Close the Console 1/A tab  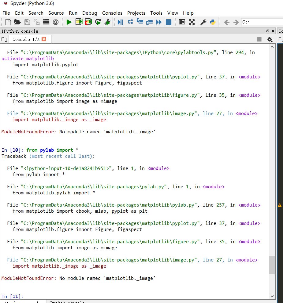[44, 39]
